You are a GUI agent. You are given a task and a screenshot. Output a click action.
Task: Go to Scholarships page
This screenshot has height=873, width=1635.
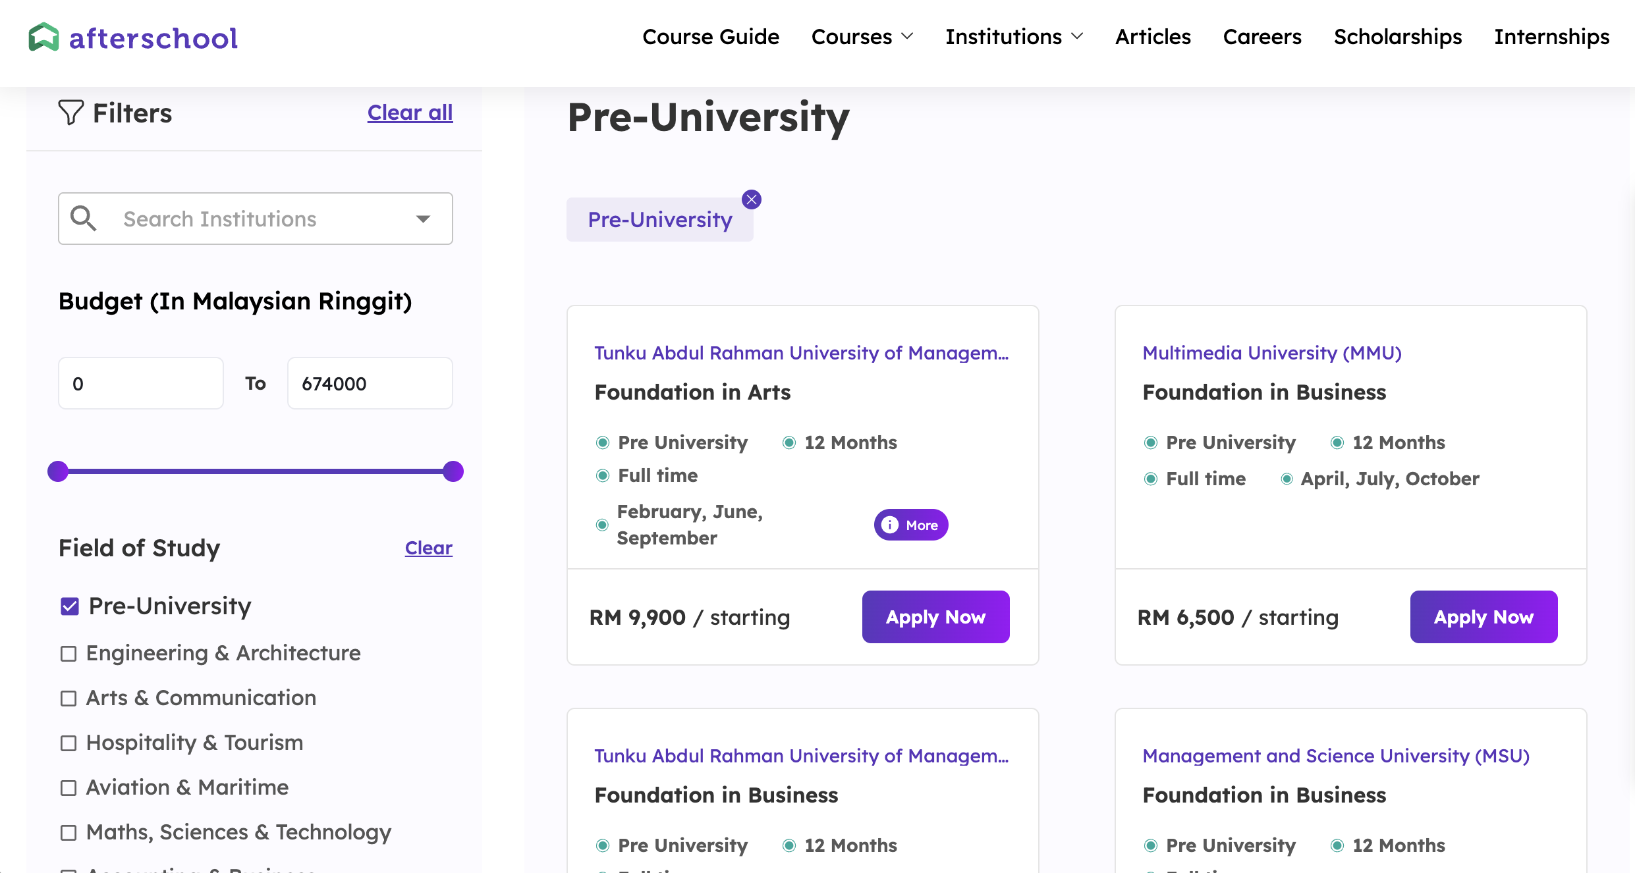point(1398,37)
